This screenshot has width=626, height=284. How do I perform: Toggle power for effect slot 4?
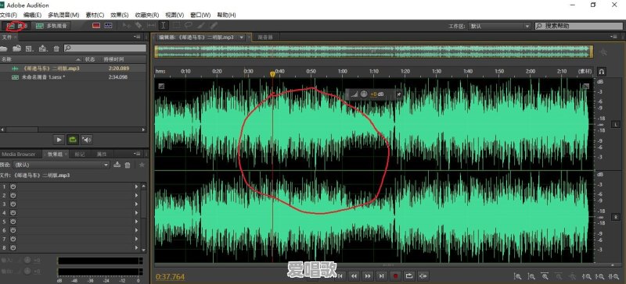(x=13, y=213)
